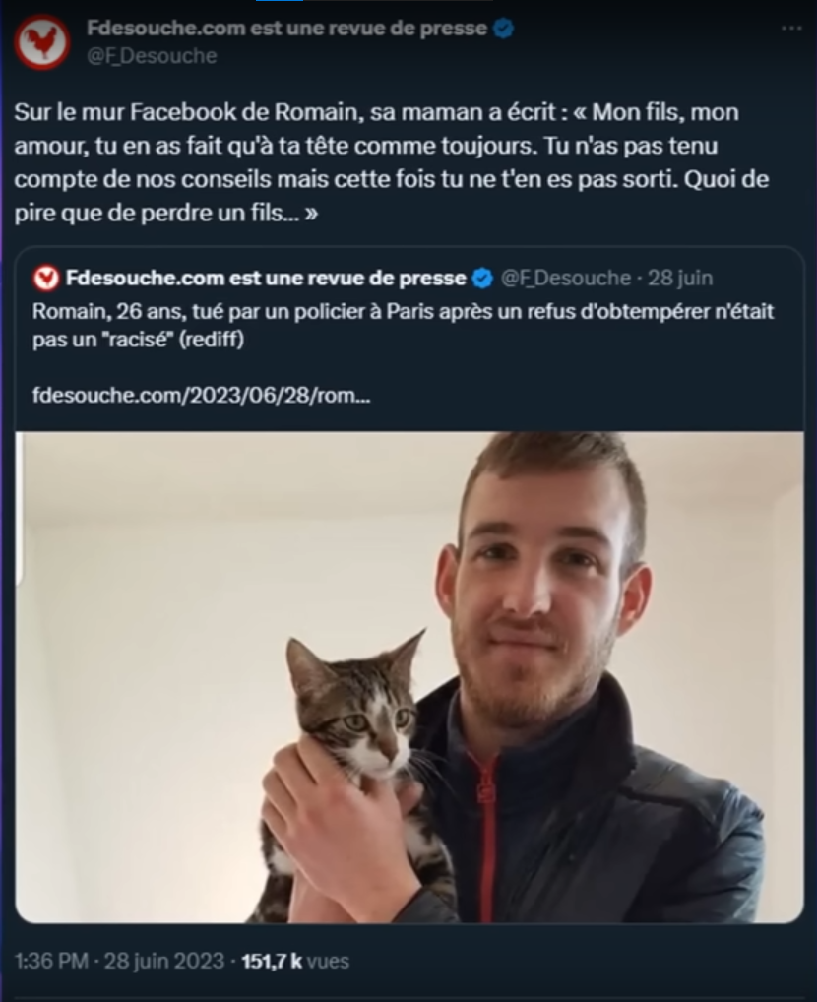View the 151,7 k vues count

pos(295,961)
